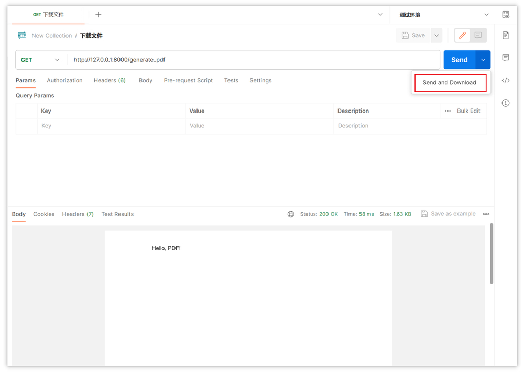This screenshot has width=524, height=373.
Task: Open the Save button dropdown arrow
Action: [435, 35]
